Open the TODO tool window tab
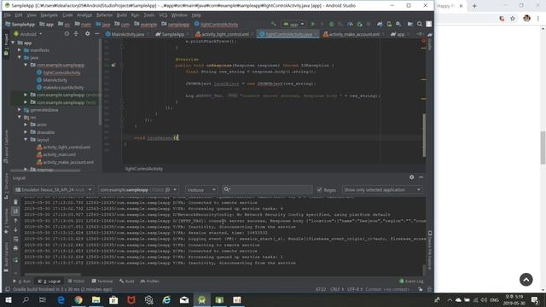This screenshot has height=307, width=546. tap(76, 281)
